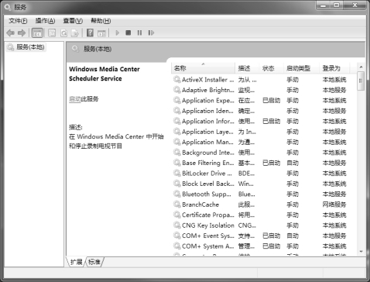The image size is (370, 282).
Task: Select the Application Identity service icon
Action: tap(176, 111)
